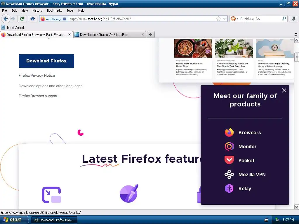Click the Pocket product icon
Viewport: 299px width, 224px height.
[x=229, y=160]
